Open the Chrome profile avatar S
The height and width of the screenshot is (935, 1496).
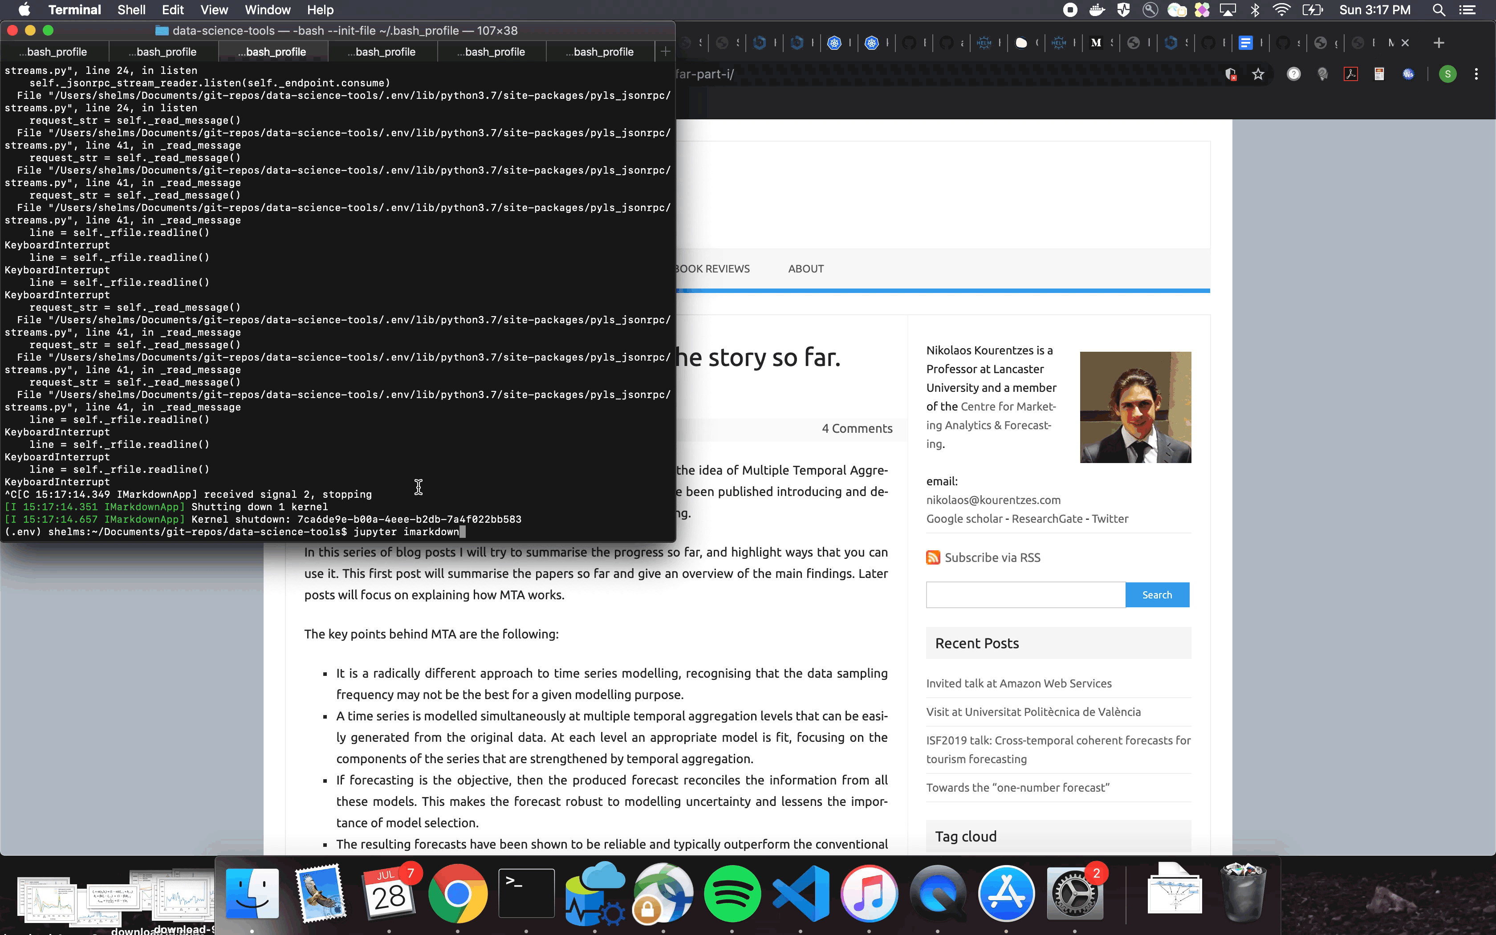coord(1447,75)
